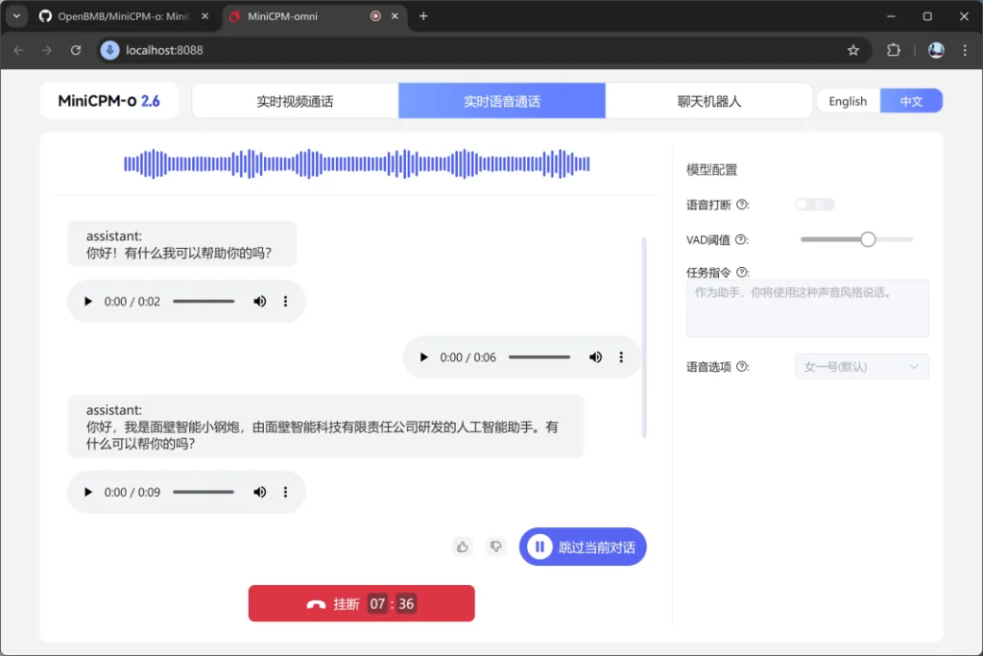Image resolution: width=983 pixels, height=656 pixels.
Task: Open options menu for 0:02 audio
Action: (x=285, y=302)
